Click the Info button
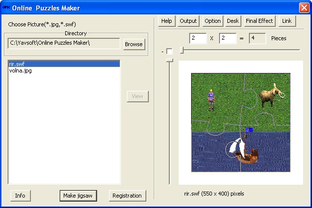 [x=20, y=196]
